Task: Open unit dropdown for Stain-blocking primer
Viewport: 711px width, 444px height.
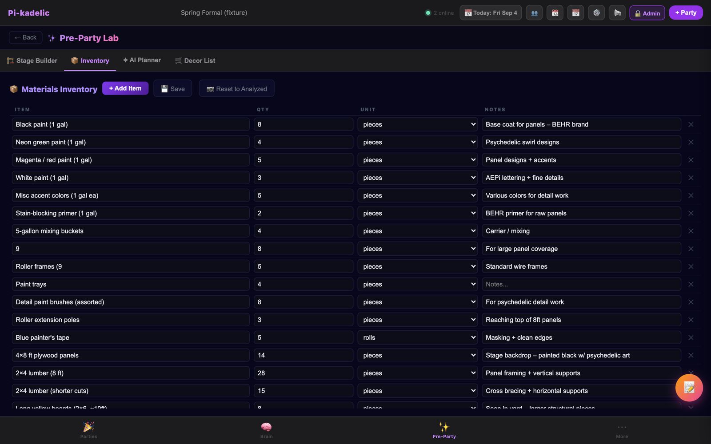Action: point(417,213)
